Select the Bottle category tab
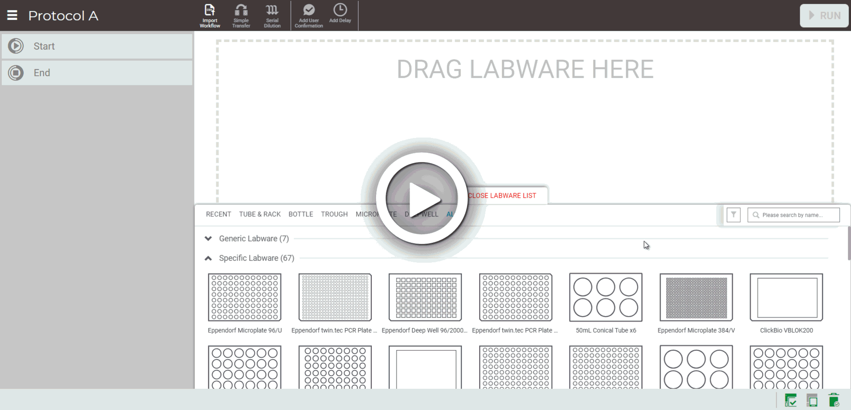 [x=301, y=215]
